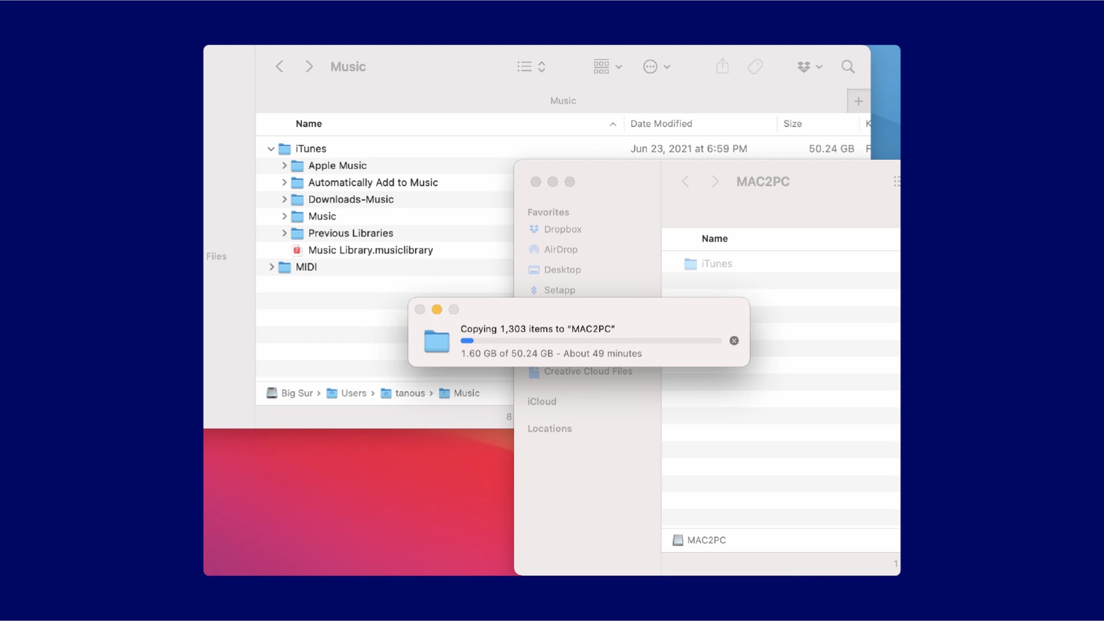Minimize the copy progress dialog
Image resolution: width=1104 pixels, height=621 pixels.
pos(437,309)
